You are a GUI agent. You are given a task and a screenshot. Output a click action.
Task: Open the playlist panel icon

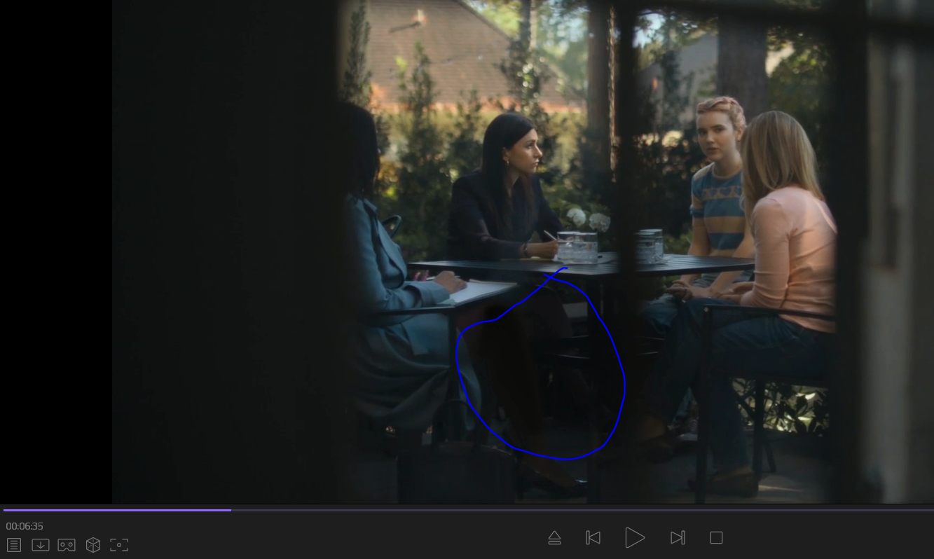click(x=13, y=544)
